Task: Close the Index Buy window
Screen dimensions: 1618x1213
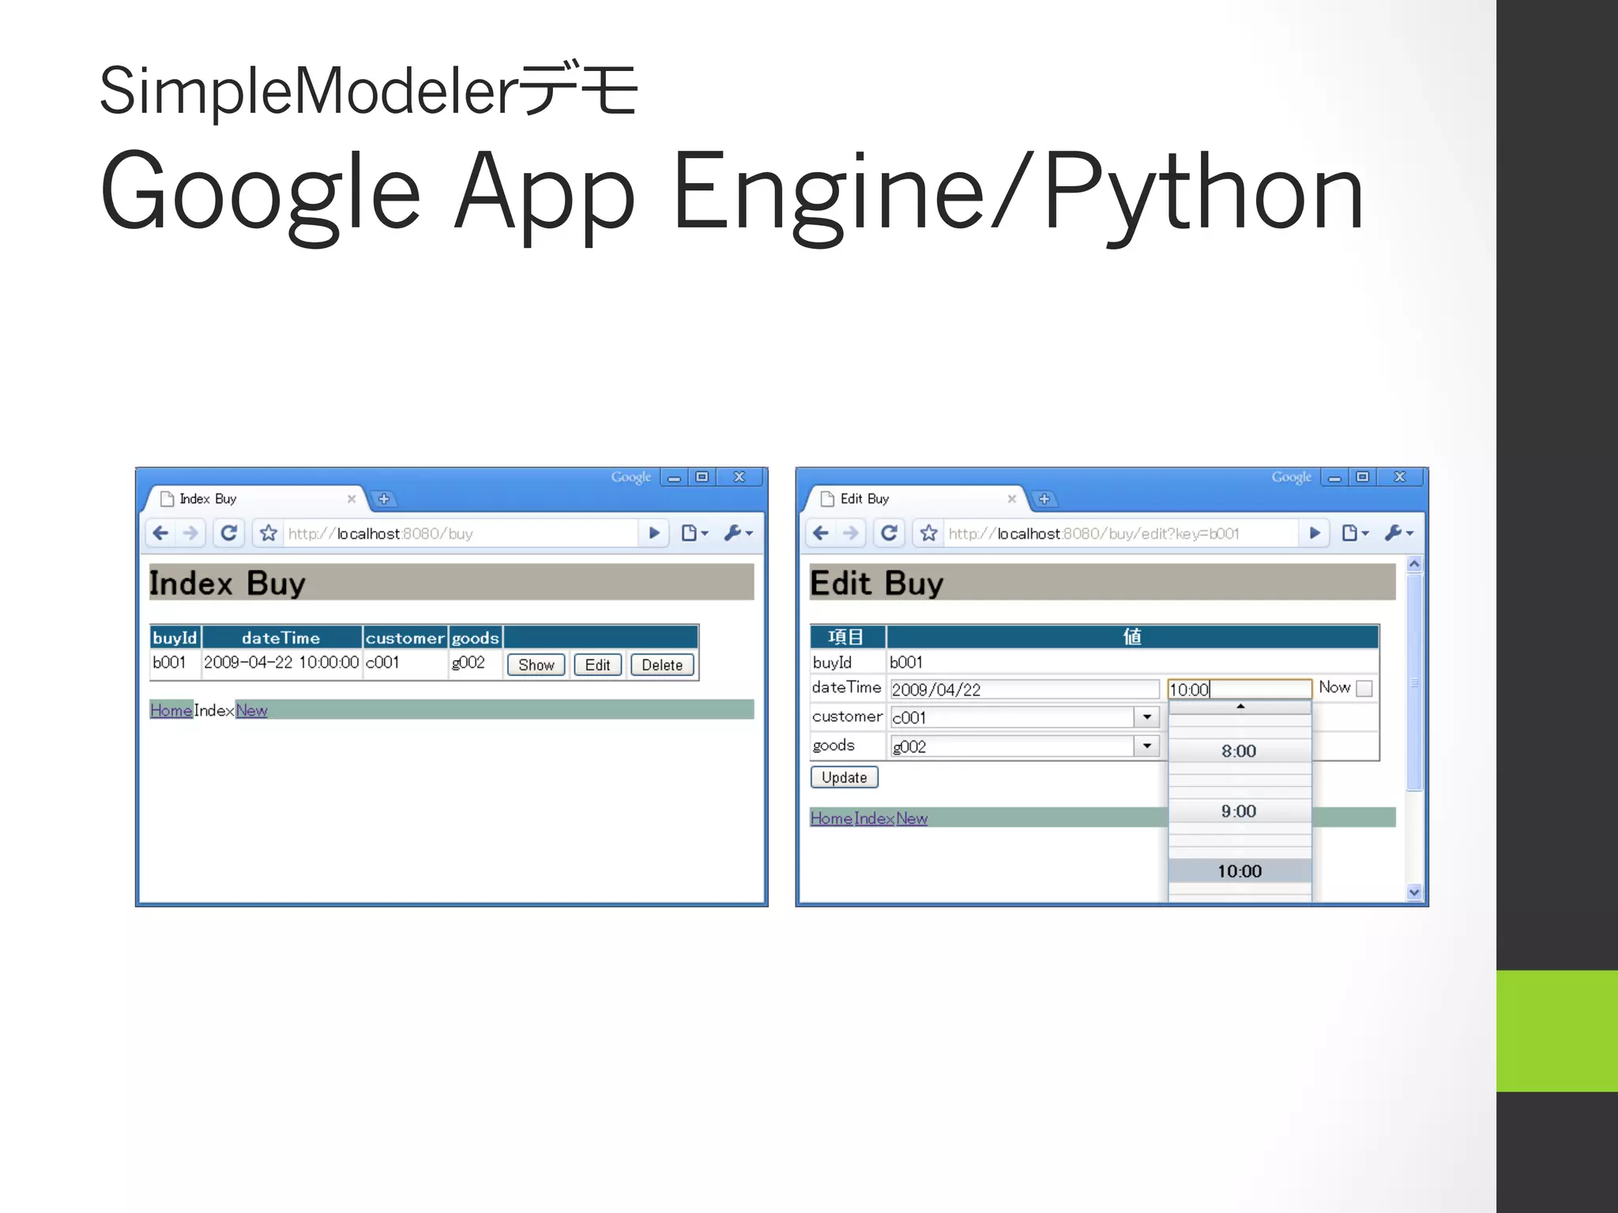Action: point(739,477)
